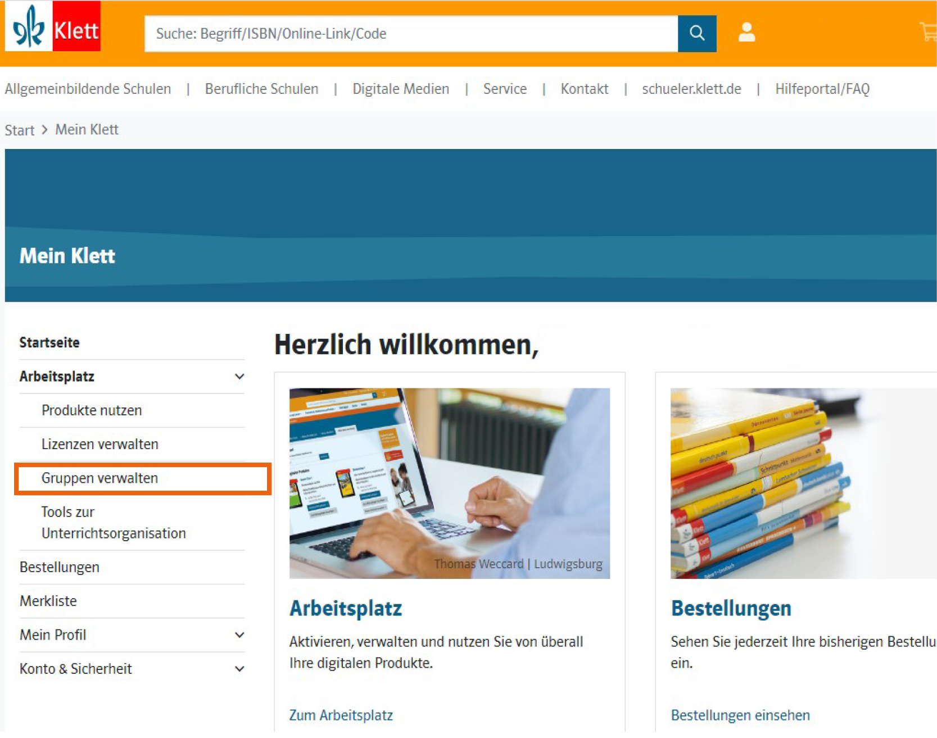Open the Service menu
Viewport: 937px width, 738px height.
click(505, 89)
